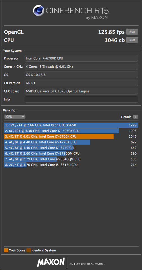Viewport: 142px width, 270px height.
Task: Select the Xeon X5650 ranking entry
Action: [x=71, y=125]
